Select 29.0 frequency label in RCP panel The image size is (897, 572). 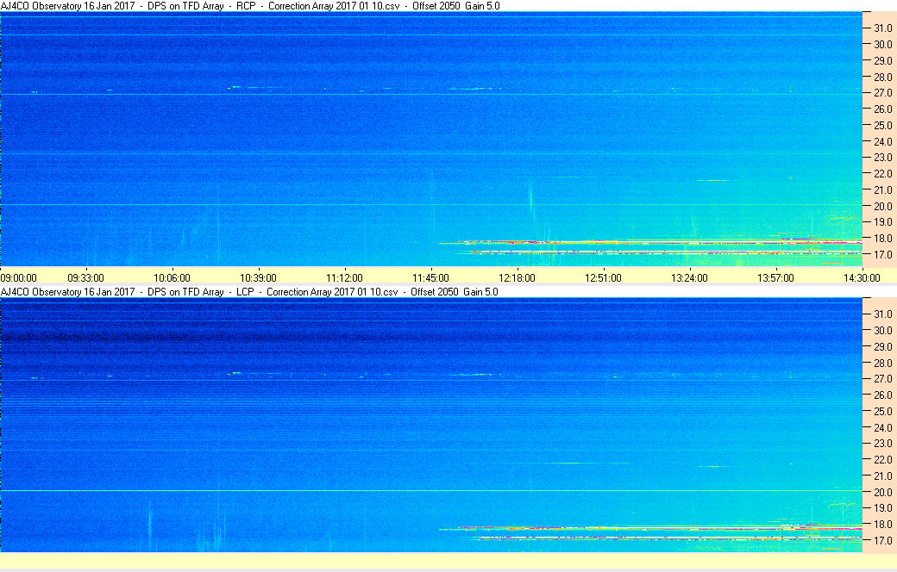pos(882,60)
